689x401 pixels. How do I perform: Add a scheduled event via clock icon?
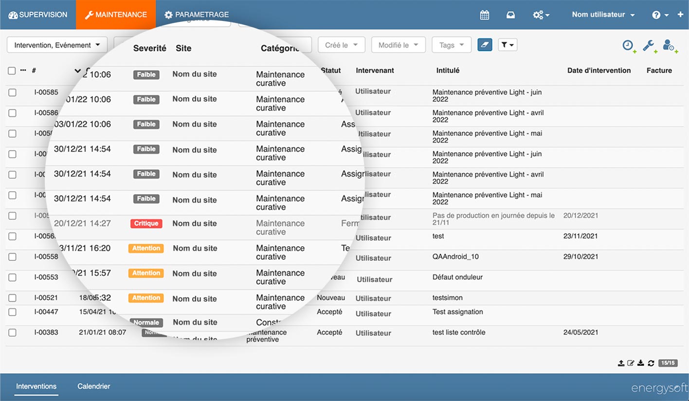pos(629,45)
